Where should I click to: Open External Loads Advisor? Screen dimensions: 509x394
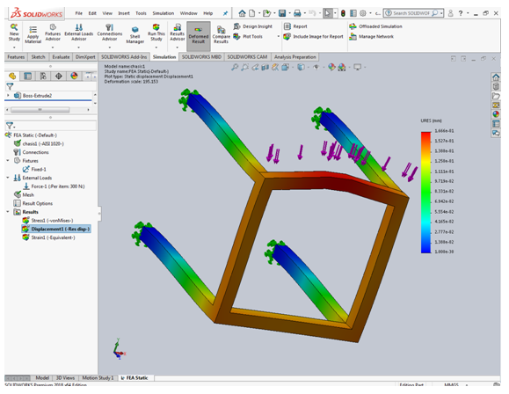[x=79, y=33]
